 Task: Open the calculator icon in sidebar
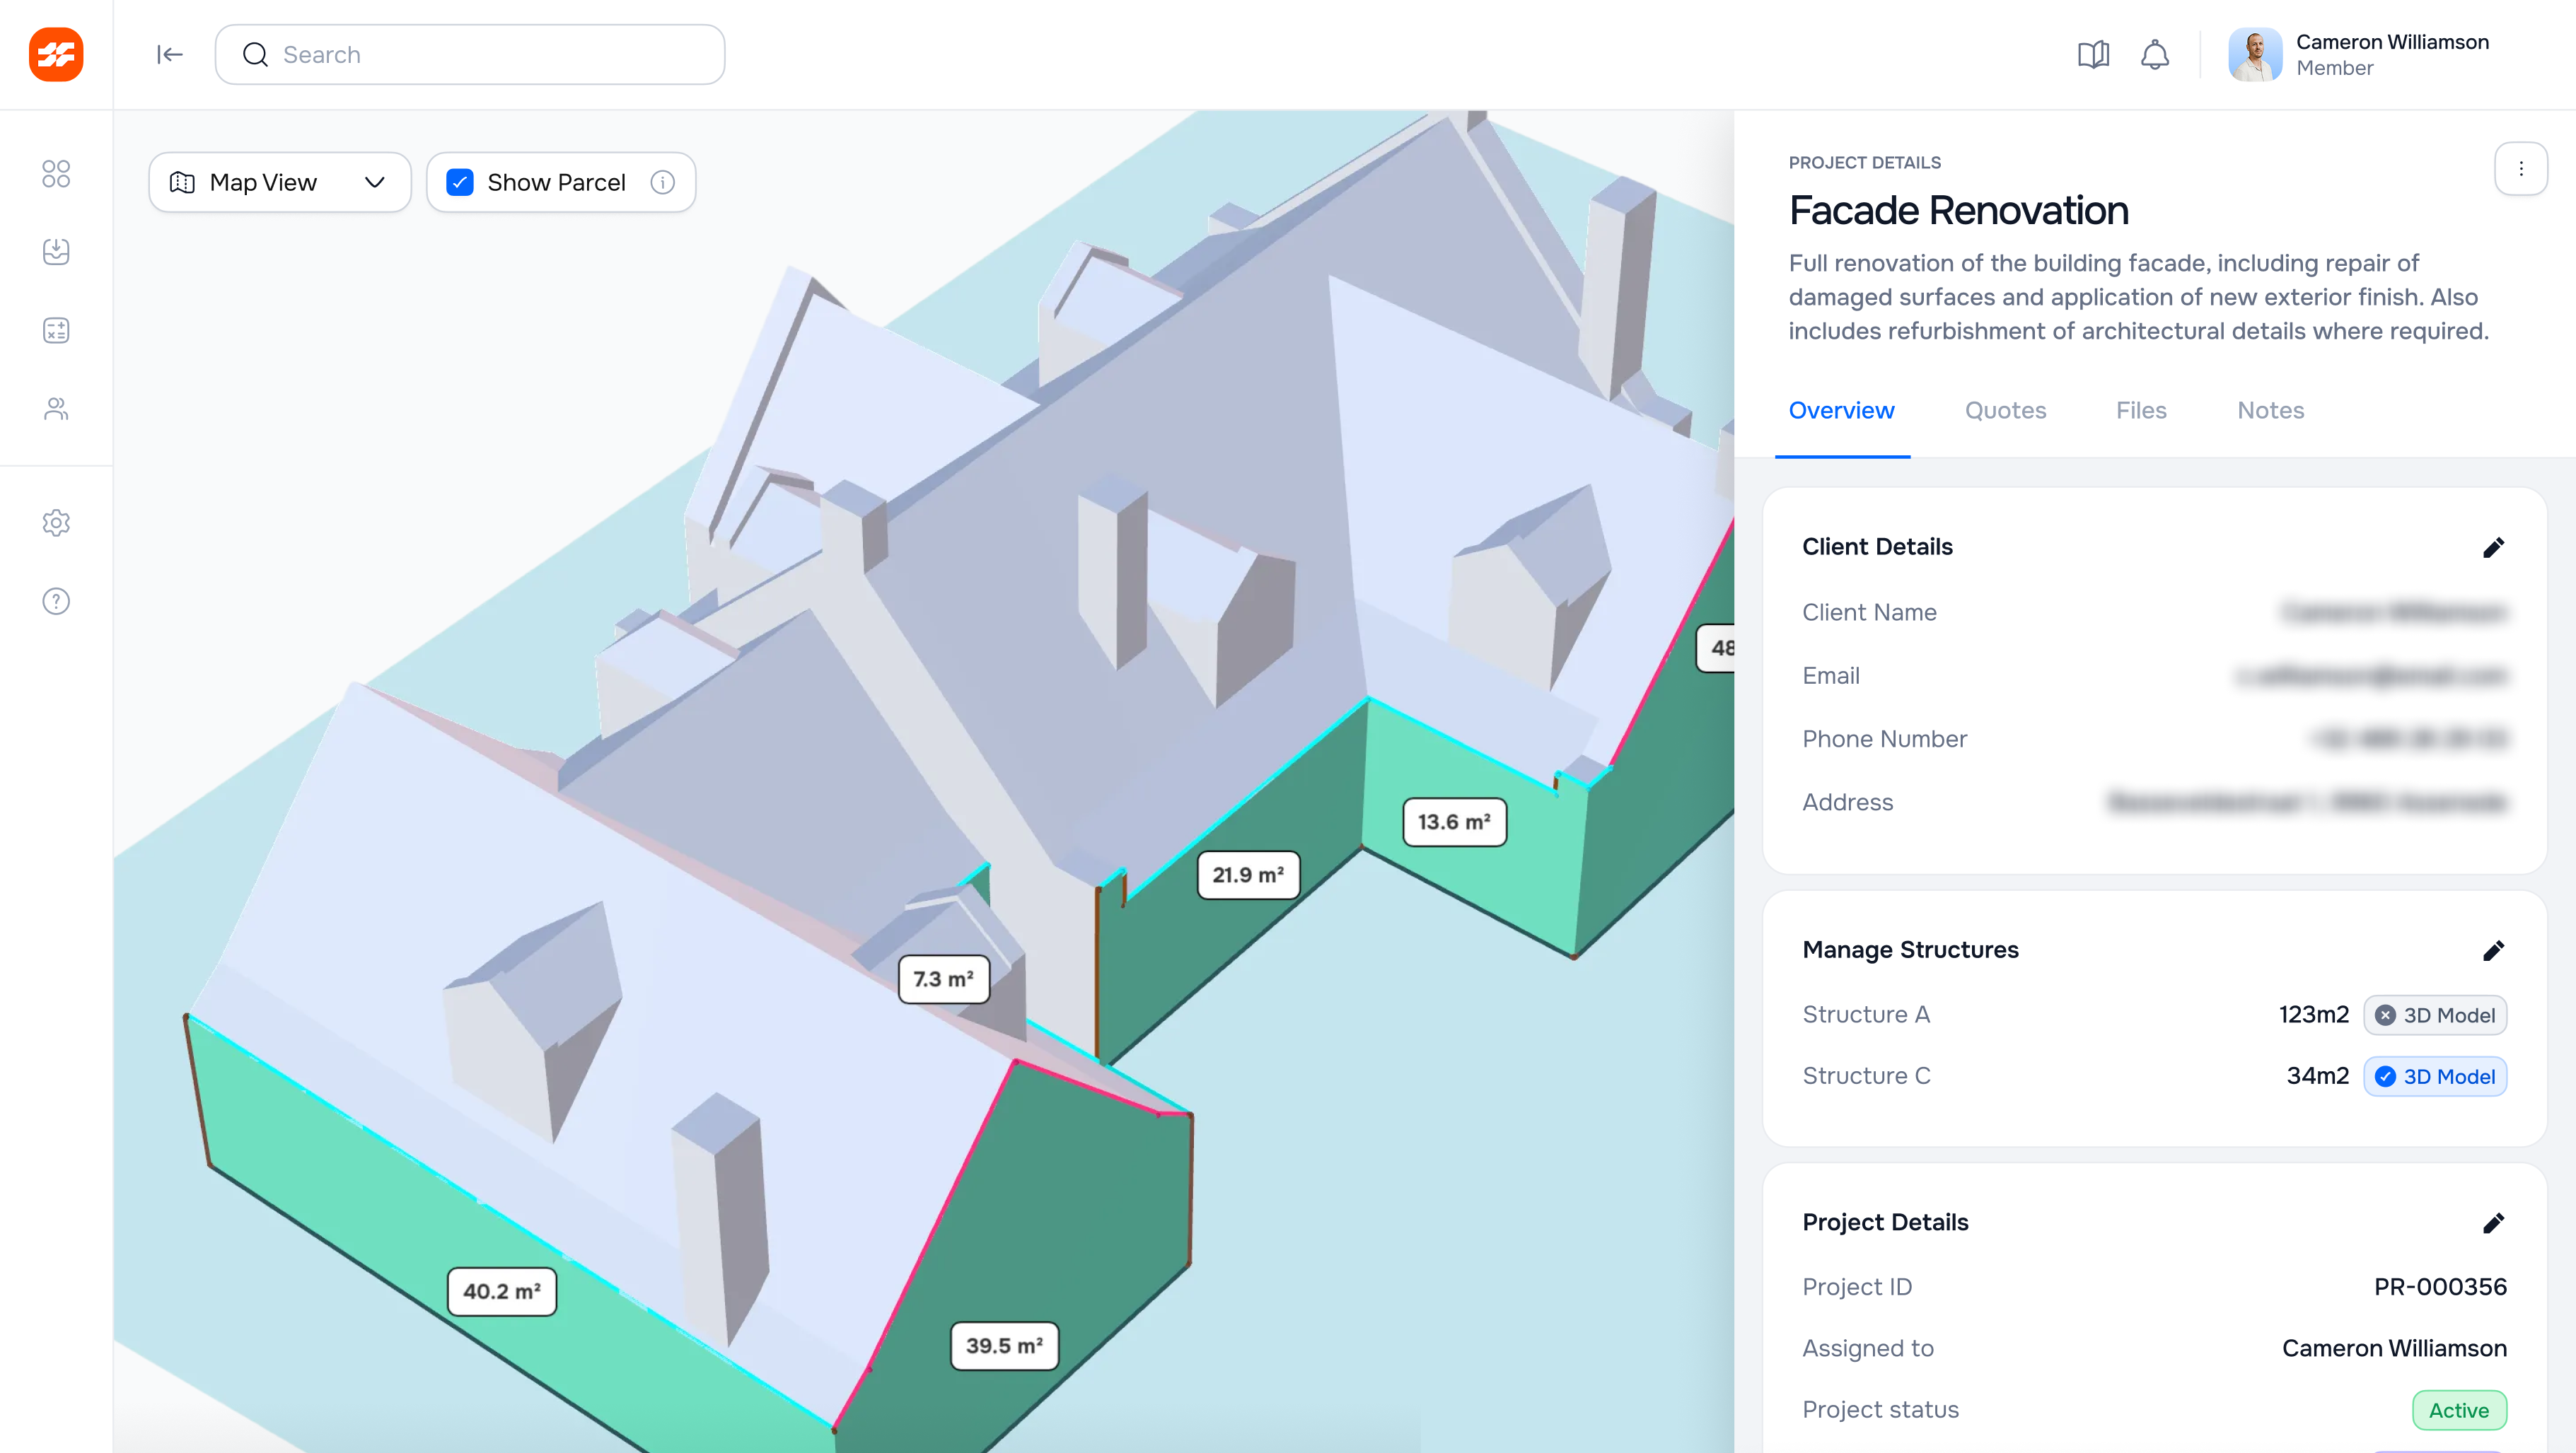56,331
